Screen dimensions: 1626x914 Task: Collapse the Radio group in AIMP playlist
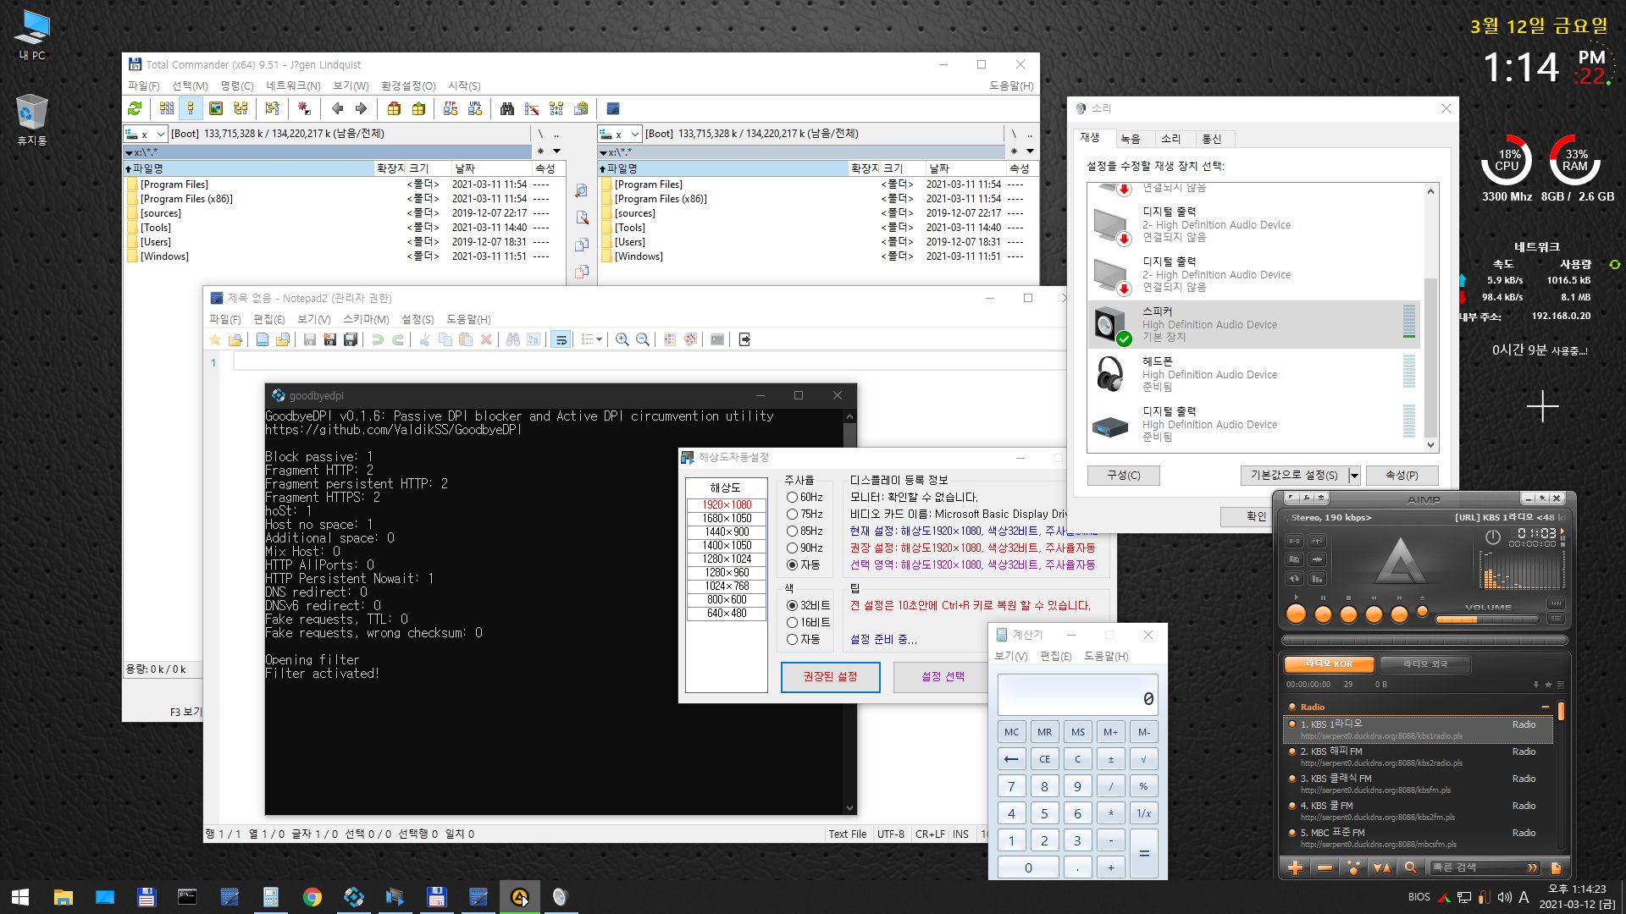[x=1546, y=708]
